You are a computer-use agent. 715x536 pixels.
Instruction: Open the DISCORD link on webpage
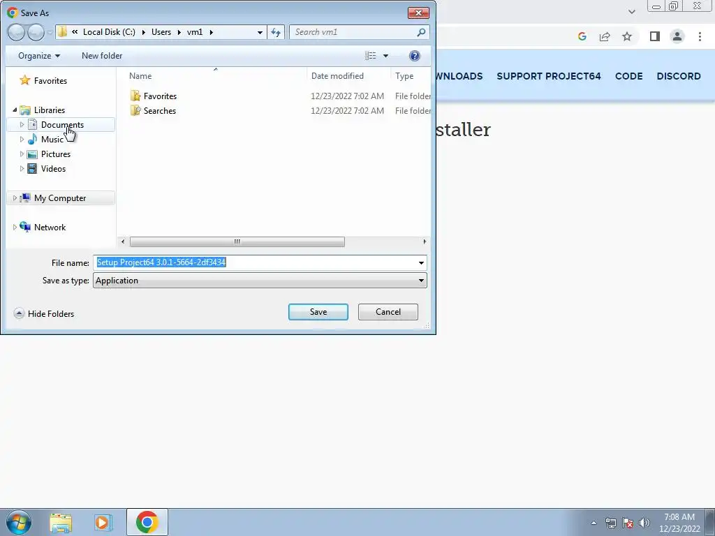coord(679,76)
